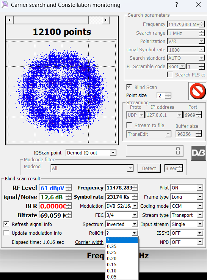Click the Carrier width link
This screenshot has height=280, width=207.
click(89, 242)
